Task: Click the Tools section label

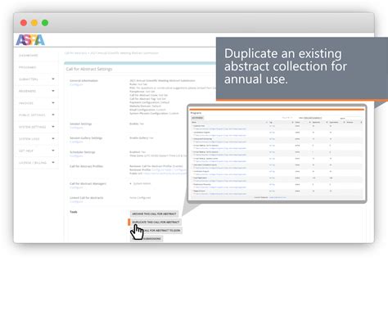Action: tap(74, 212)
